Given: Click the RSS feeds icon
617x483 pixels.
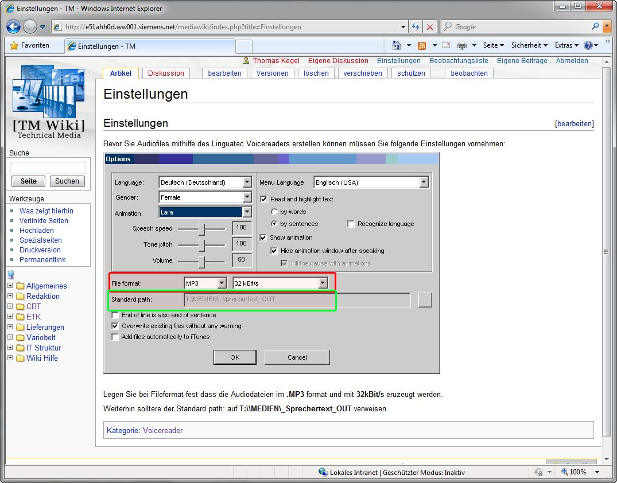Looking at the screenshot, I should (422, 45).
